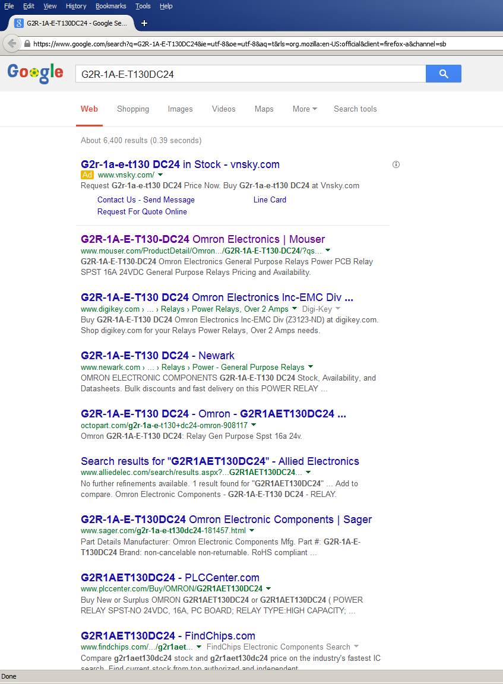
Task: Select the browser tab 'G2R-1A-E-T130DC24 - Google Se...'
Action: [x=72, y=23]
